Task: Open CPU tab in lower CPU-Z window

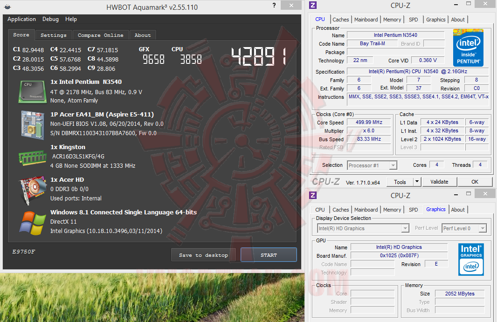Action: (320, 210)
